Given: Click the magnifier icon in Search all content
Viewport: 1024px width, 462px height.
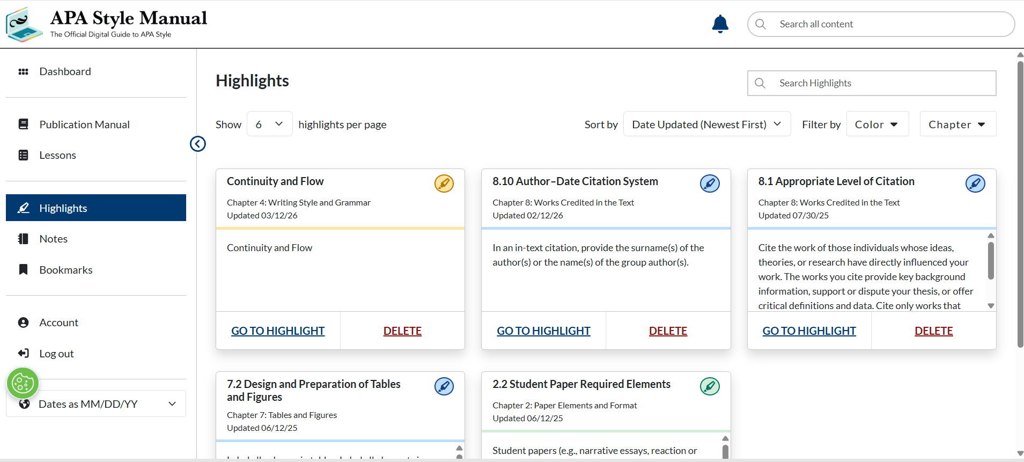Looking at the screenshot, I should click(x=761, y=24).
